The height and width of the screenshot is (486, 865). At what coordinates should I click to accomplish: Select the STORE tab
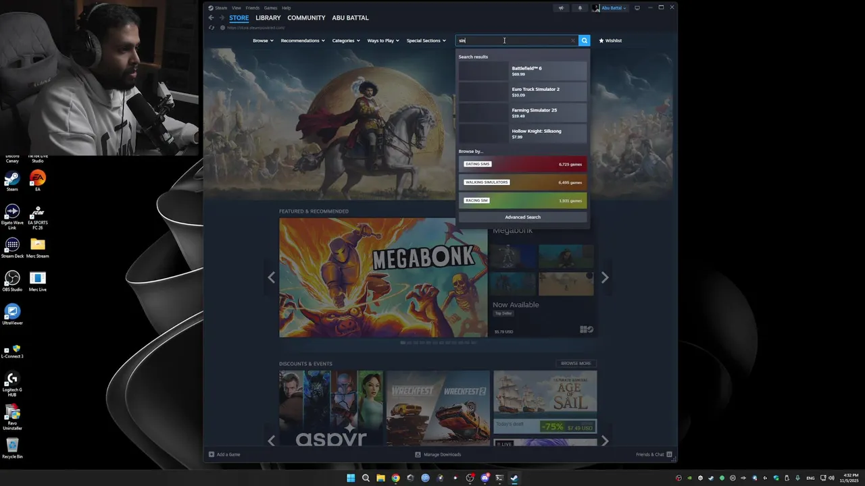point(239,18)
